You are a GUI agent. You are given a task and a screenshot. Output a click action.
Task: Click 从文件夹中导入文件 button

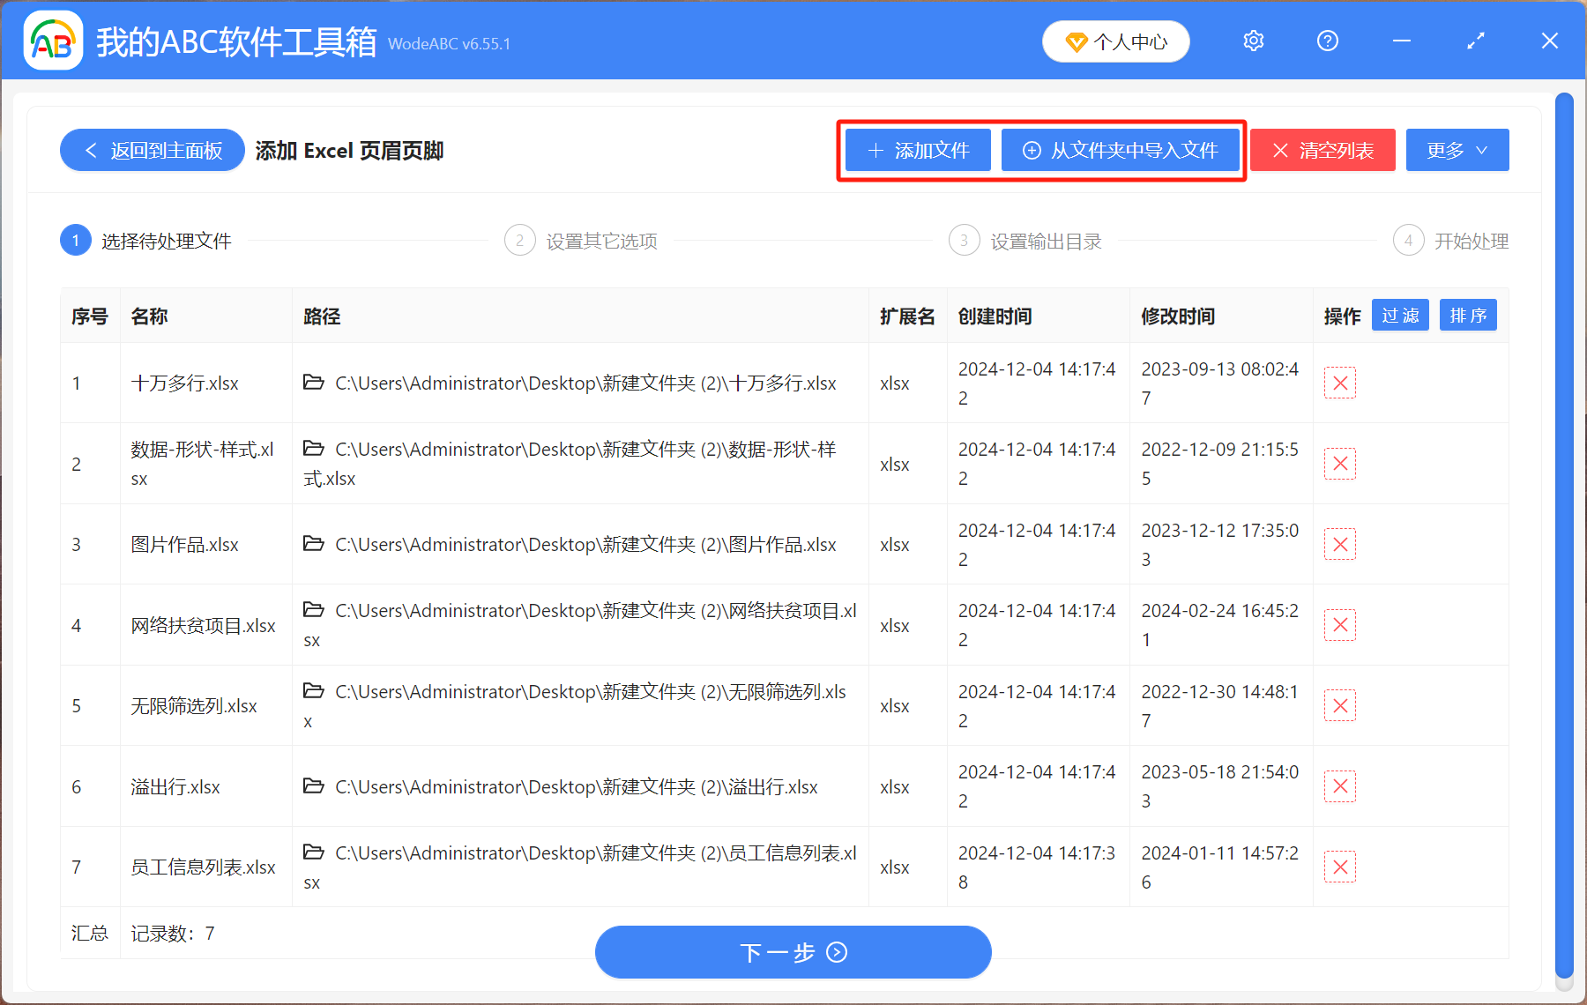click(x=1121, y=150)
